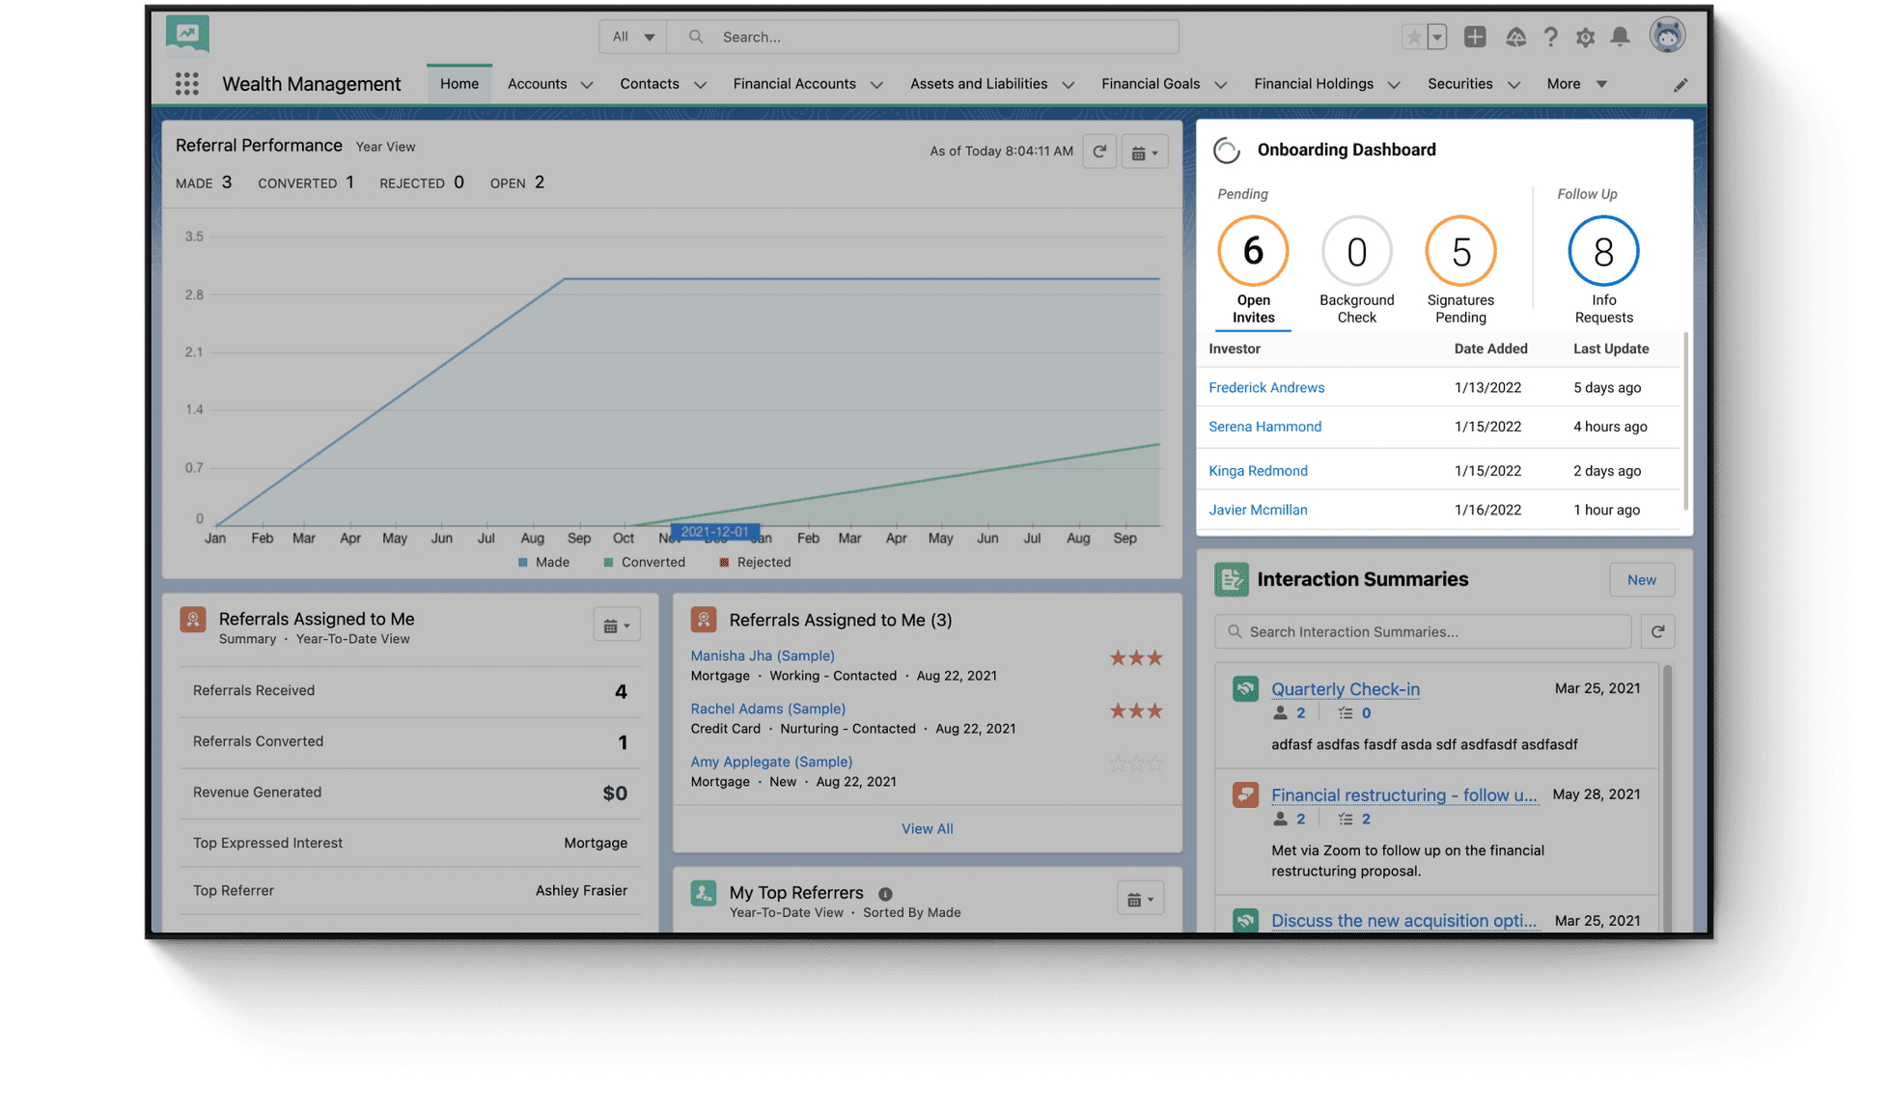The image size is (1888, 1114).
Task: Open the App Launcher grid icon
Action: [x=187, y=84]
